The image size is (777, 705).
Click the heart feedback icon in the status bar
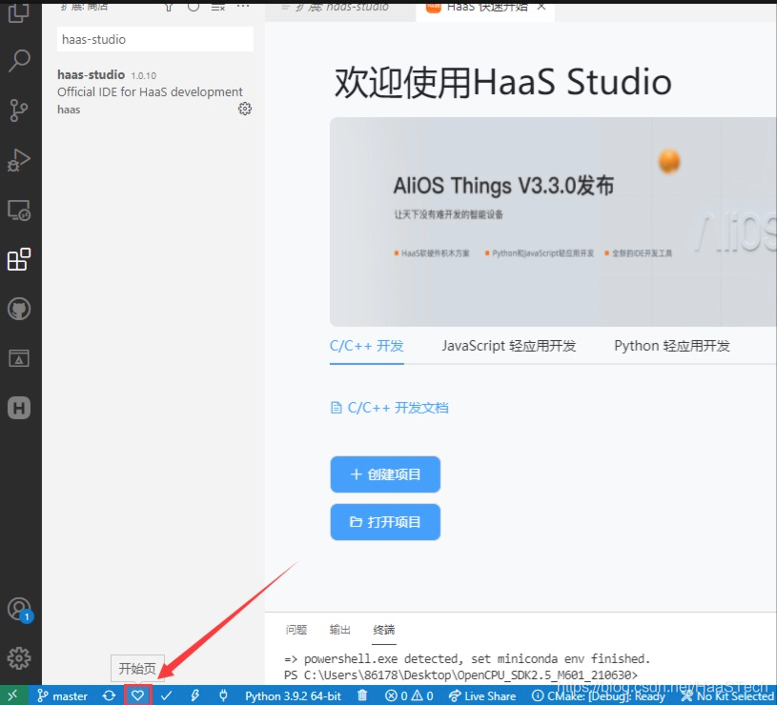point(137,695)
